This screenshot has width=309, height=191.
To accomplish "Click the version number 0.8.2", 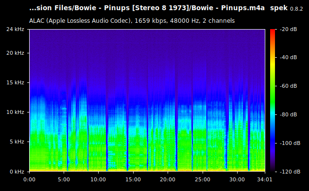I will 296,9.
